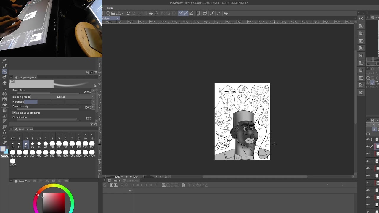This screenshot has height=213, width=379.
Task: Click the Undo arrow in the command bar
Action: coord(128,13)
